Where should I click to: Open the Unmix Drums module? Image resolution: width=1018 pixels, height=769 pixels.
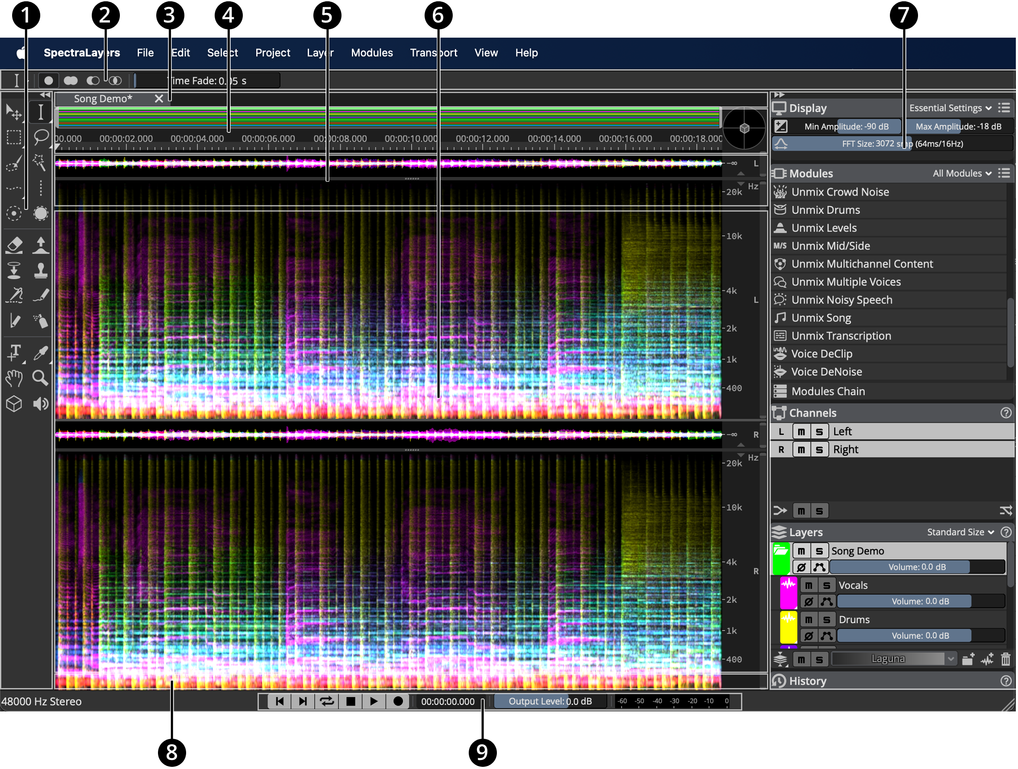click(x=825, y=210)
